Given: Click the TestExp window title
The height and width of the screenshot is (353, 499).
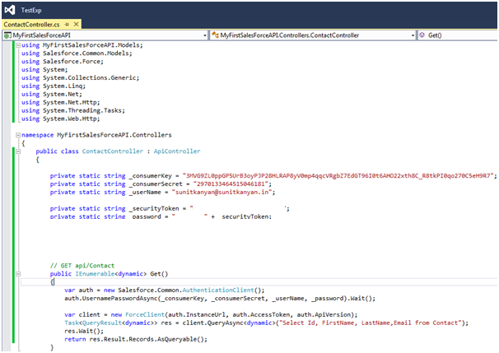Looking at the screenshot, I should coord(31,10).
